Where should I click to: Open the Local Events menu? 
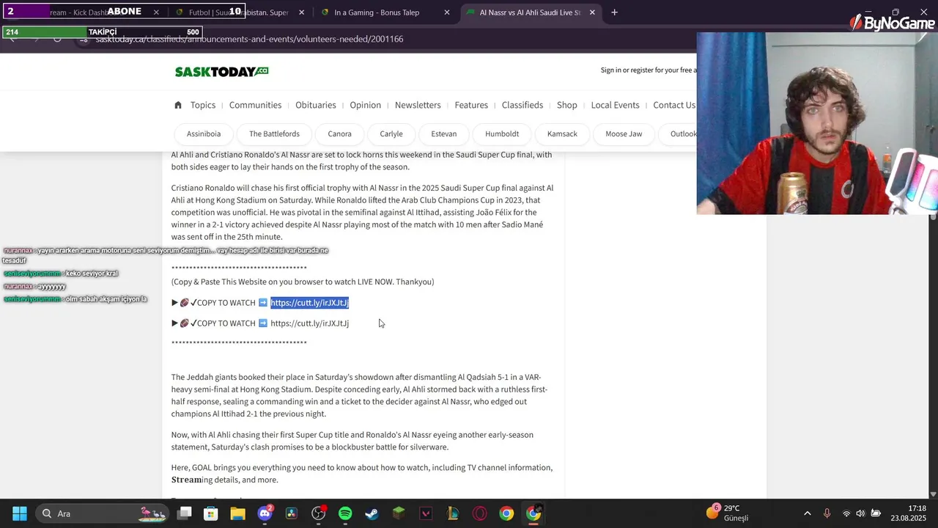pos(616,105)
